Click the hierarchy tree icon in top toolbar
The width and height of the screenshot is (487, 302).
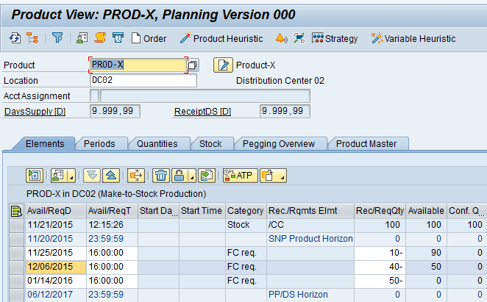[x=32, y=38]
